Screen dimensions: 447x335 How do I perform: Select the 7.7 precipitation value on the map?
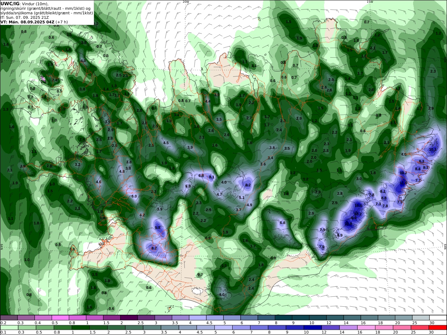tap(418, 180)
